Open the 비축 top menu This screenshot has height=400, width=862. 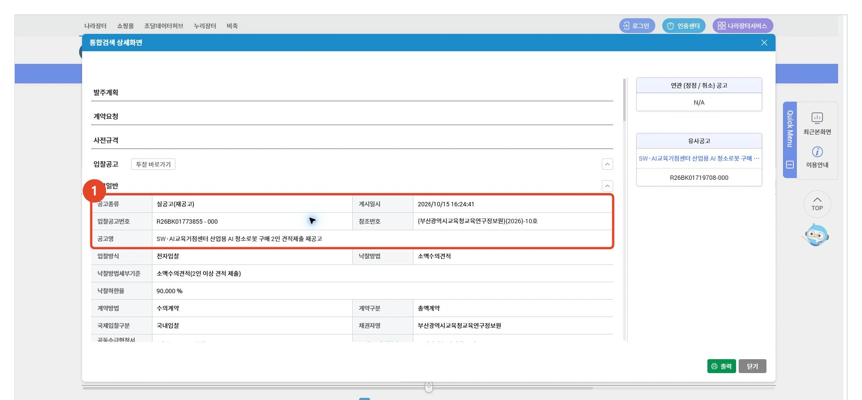tap(232, 26)
